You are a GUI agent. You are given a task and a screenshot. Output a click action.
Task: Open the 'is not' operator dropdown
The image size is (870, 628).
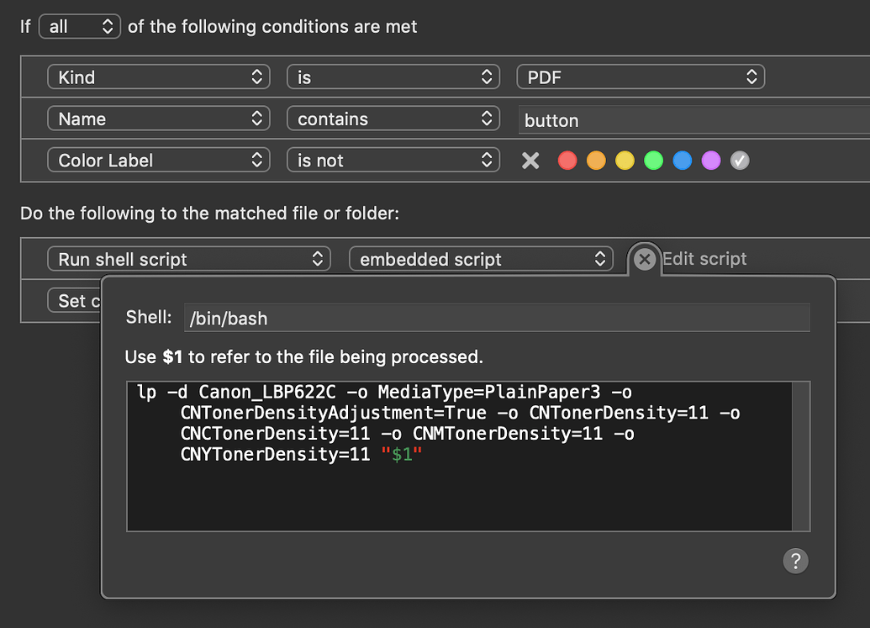coord(393,161)
